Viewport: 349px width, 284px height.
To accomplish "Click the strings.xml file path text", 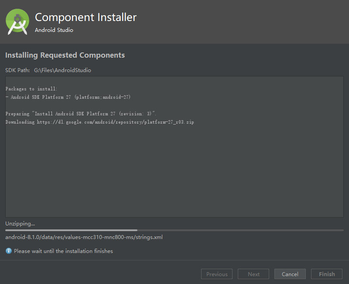I will point(83,237).
